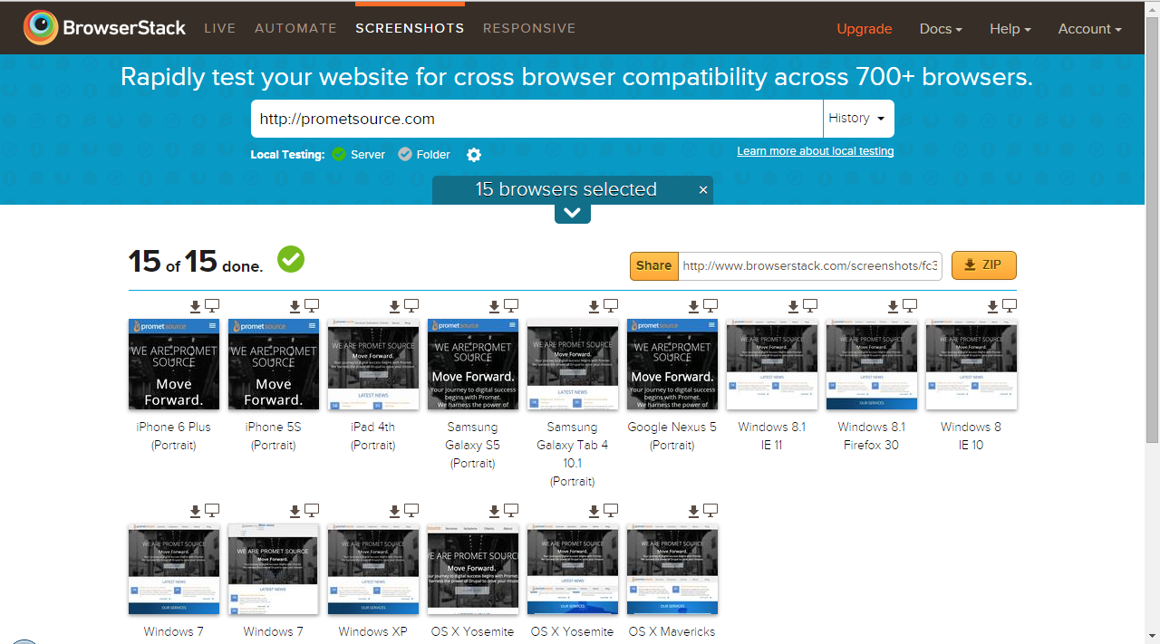Open Learn more about local testing

click(x=816, y=151)
